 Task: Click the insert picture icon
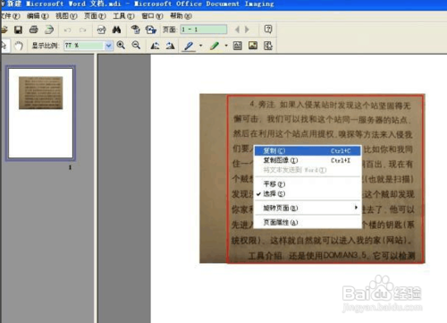pyautogui.click(x=253, y=46)
